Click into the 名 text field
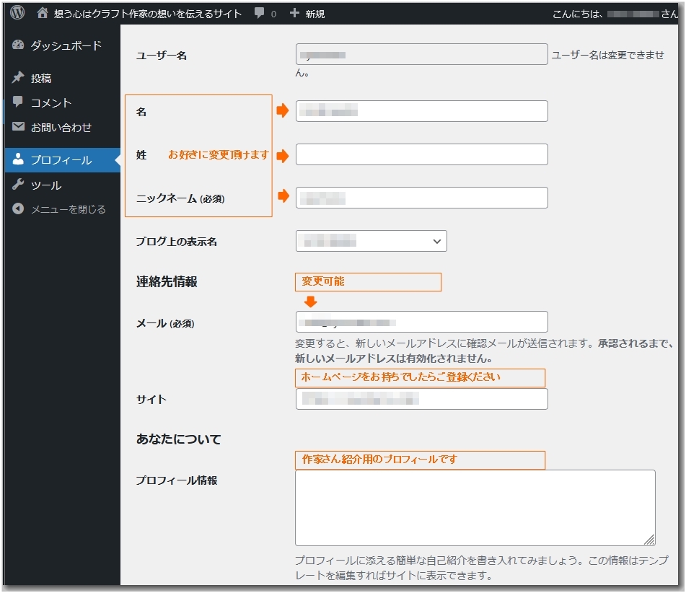686x593 pixels. pos(421,111)
